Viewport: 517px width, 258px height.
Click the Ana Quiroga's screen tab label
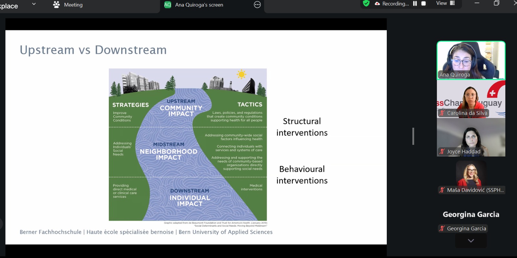pyautogui.click(x=199, y=5)
